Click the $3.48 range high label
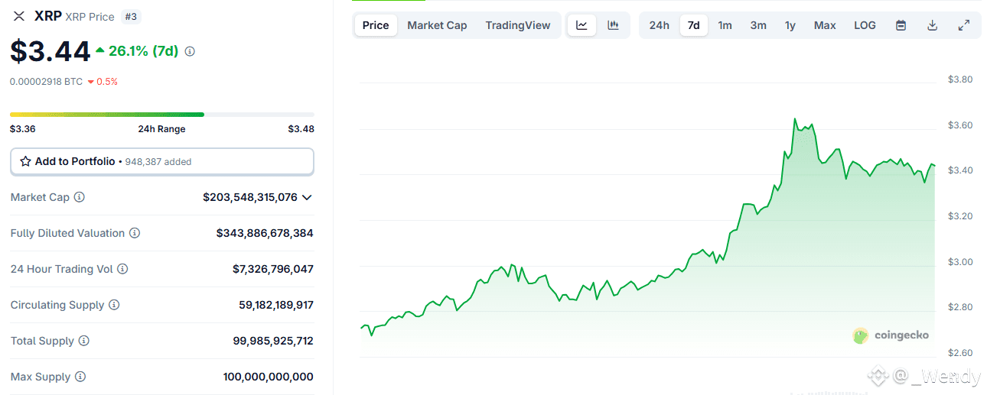The width and height of the screenshot is (987, 395). tap(301, 129)
